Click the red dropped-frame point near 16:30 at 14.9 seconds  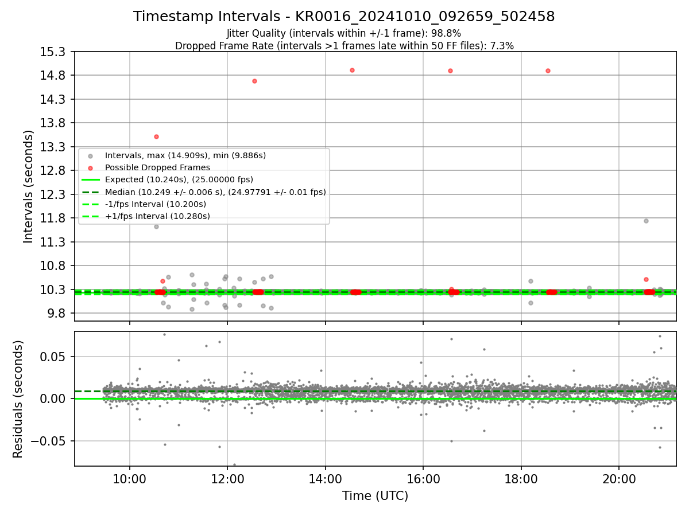[450, 71]
